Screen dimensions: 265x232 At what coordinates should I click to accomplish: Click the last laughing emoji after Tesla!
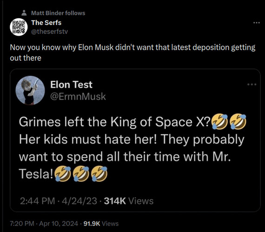pyautogui.click(x=99, y=174)
